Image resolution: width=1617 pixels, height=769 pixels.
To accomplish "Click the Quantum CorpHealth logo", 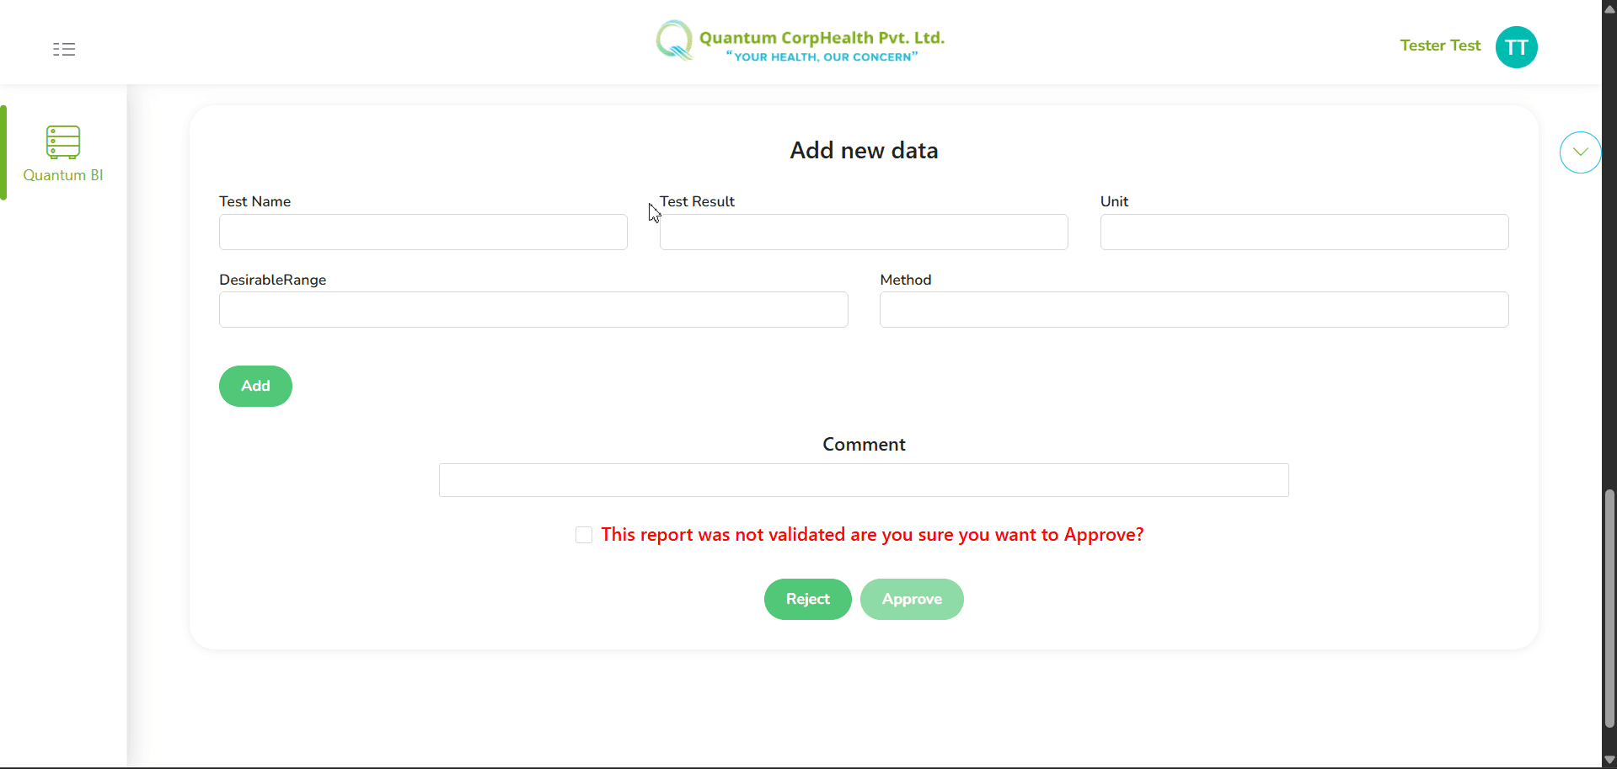I will [x=800, y=40].
